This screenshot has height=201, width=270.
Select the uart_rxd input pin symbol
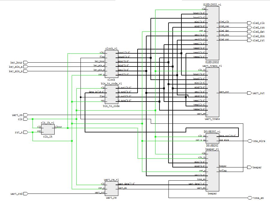[x=26, y=194]
